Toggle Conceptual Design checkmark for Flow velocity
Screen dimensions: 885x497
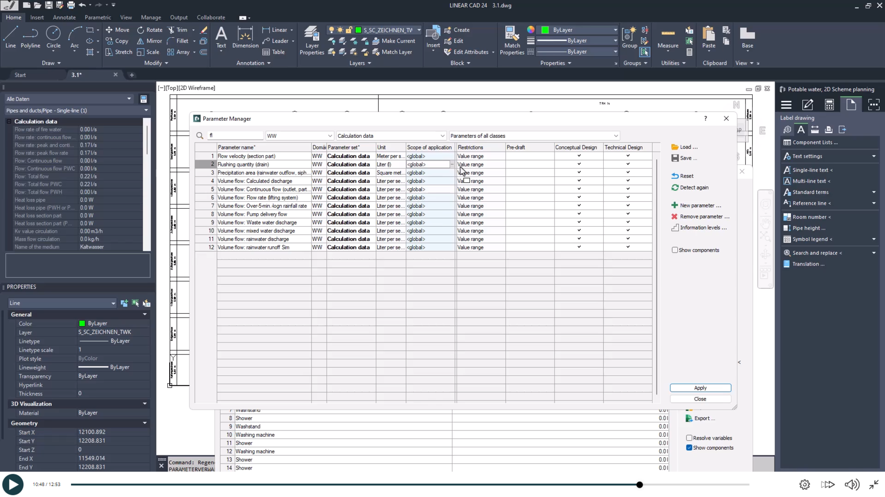[x=578, y=156]
